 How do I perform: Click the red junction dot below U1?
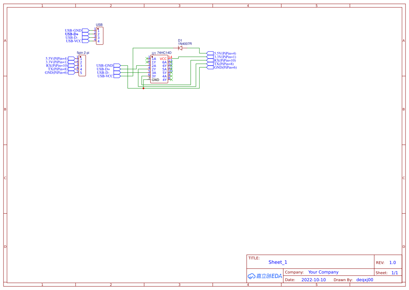(143, 88)
